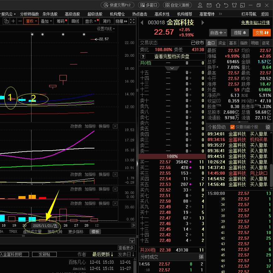273x273 pixels.
Task: Switch to the 资金 tab
Action: coord(222,43)
